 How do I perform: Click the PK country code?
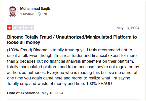coord(45,14)
